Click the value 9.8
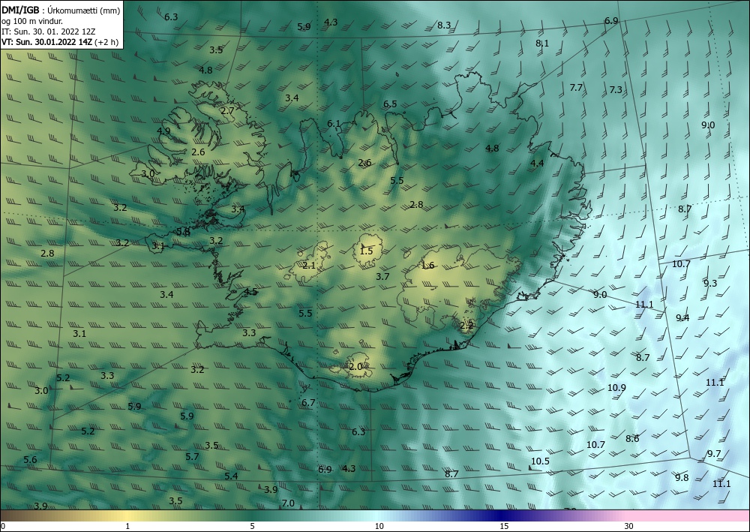750x532 pixels. [x=681, y=478]
